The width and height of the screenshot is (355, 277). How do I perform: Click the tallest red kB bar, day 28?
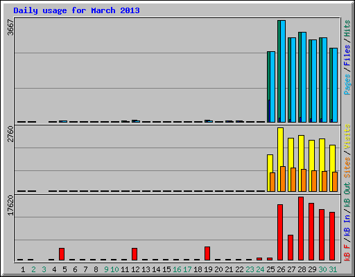tap(301, 229)
